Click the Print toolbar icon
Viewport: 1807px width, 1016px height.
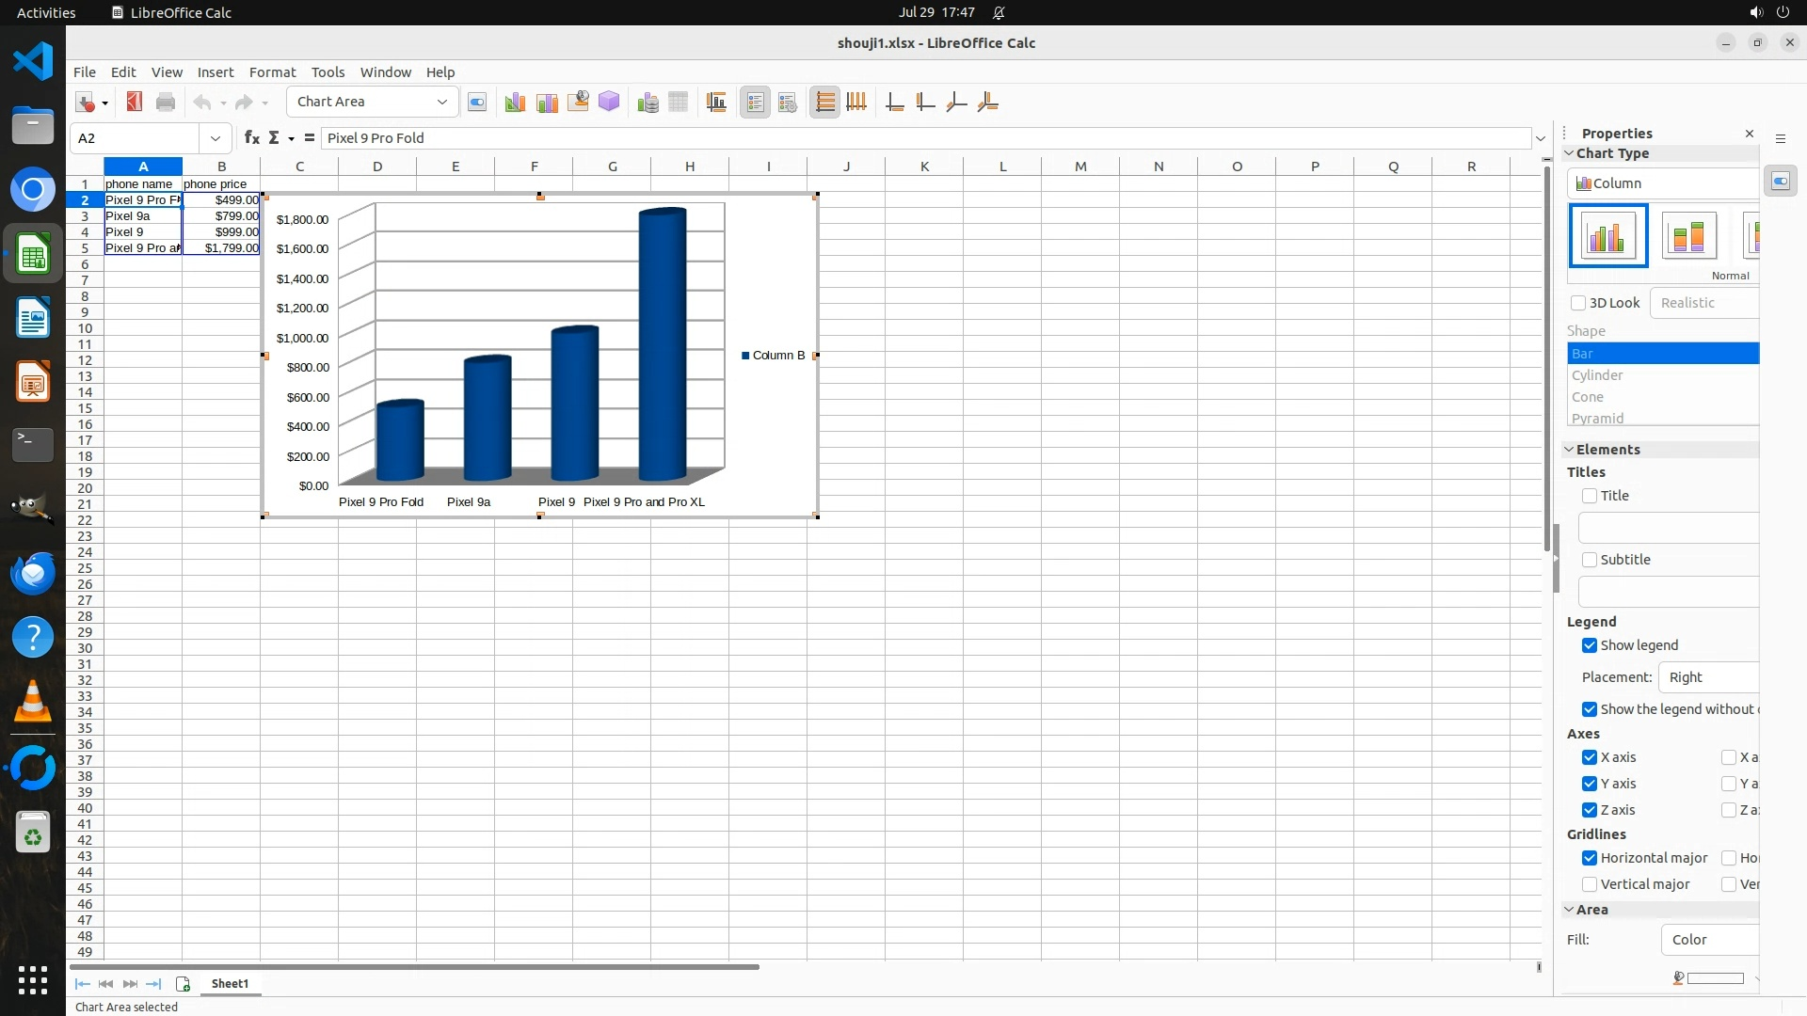(x=166, y=103)
